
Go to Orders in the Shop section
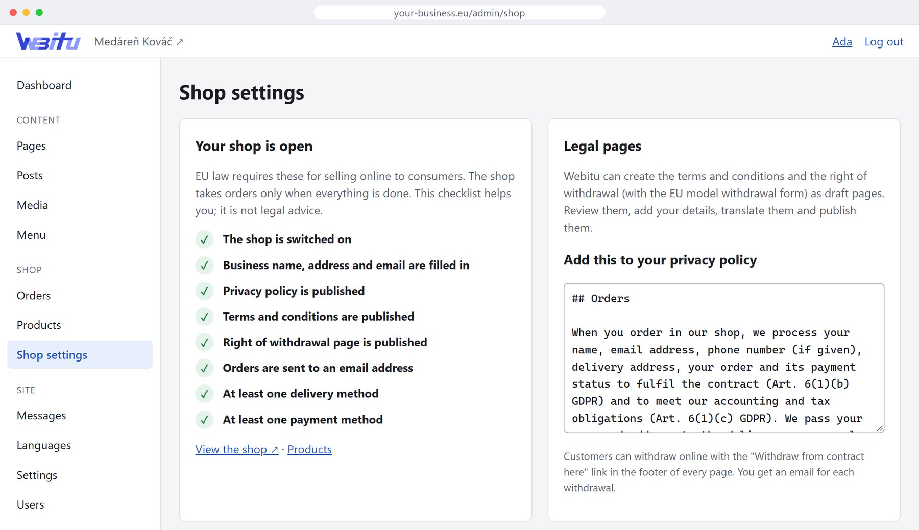pos(80,296)
